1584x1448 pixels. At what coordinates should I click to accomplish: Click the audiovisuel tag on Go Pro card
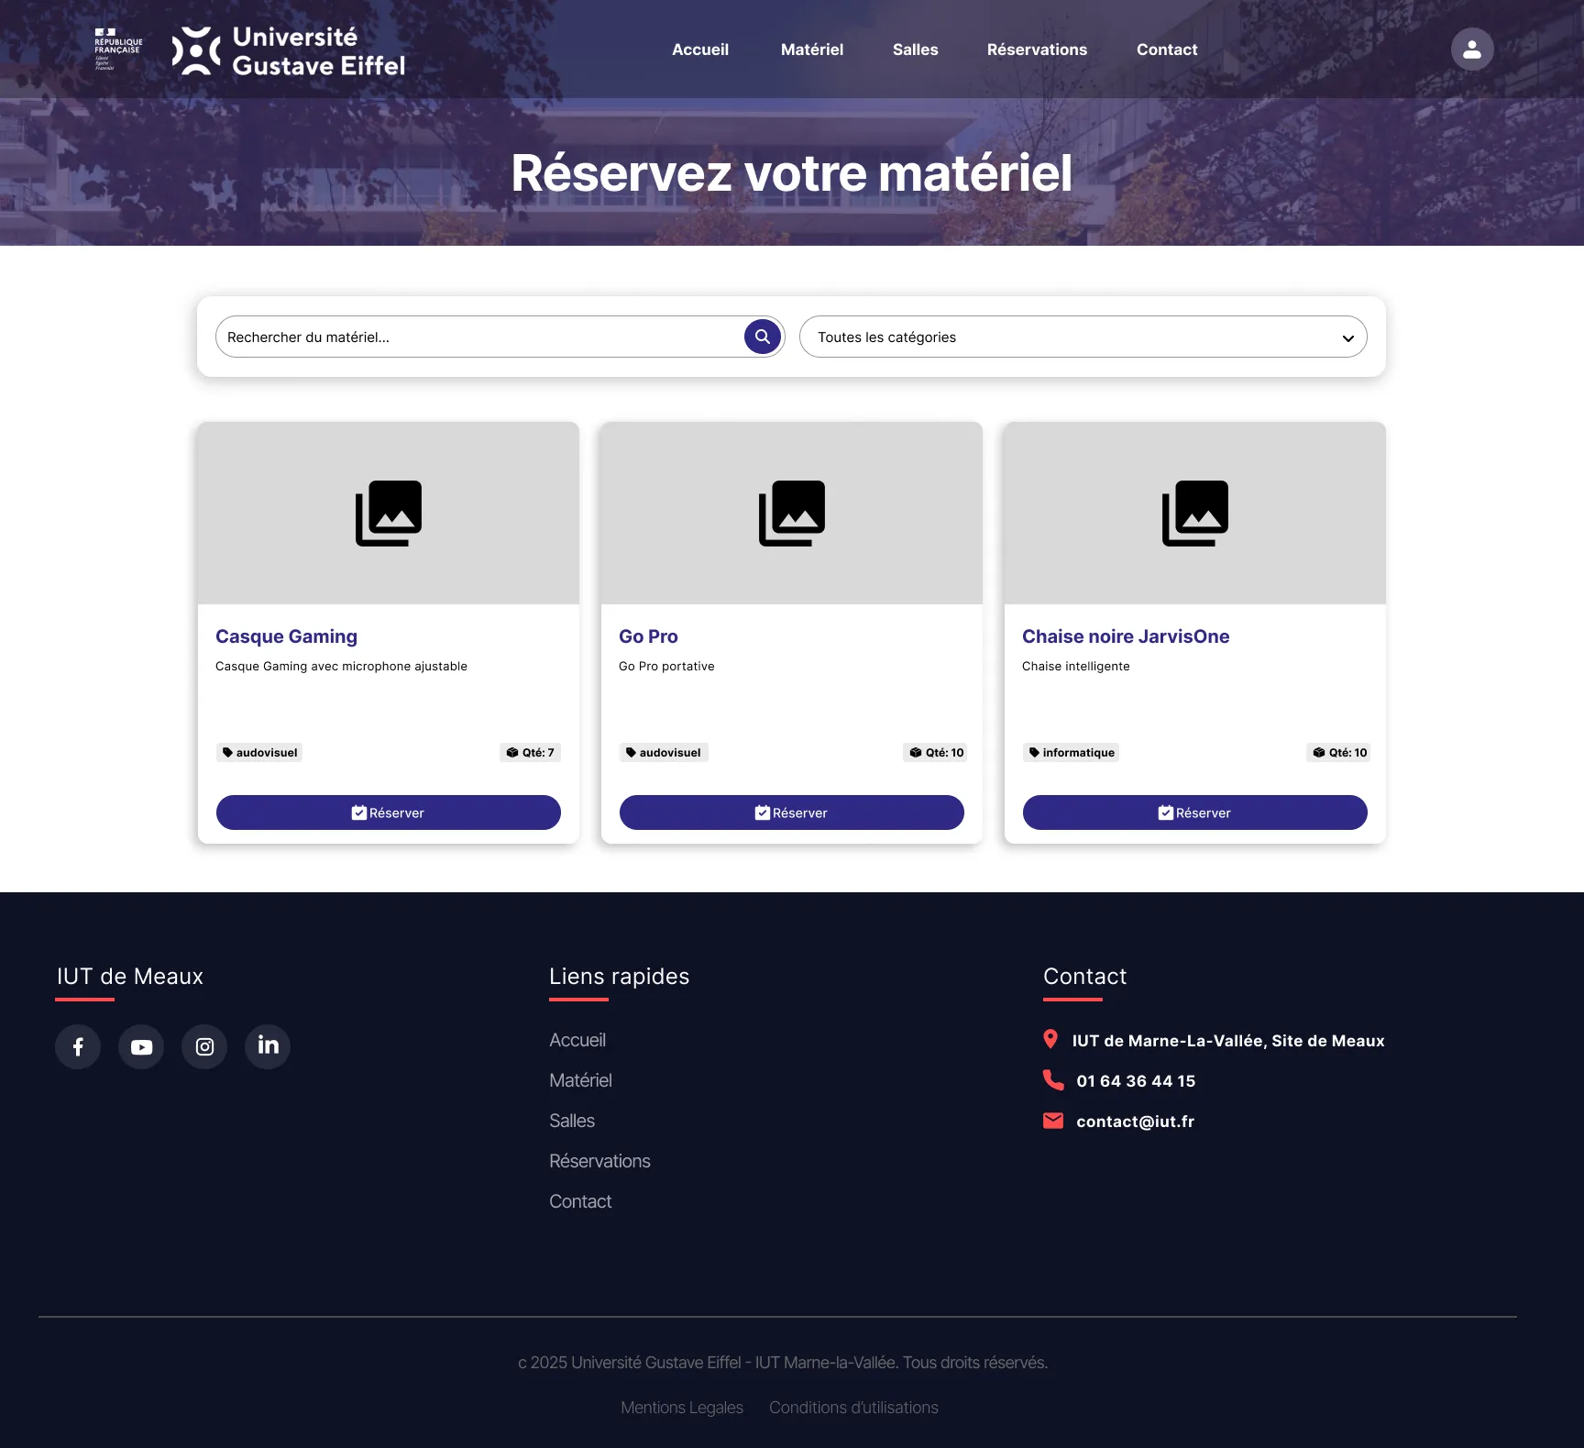click(664, 753)
